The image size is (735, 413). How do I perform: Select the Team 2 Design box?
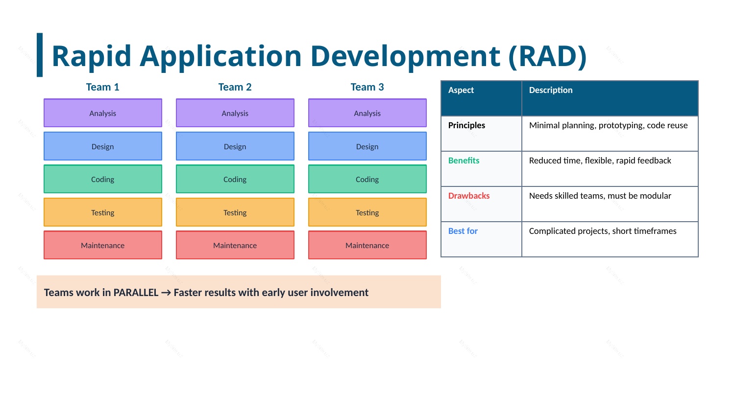tap(235, 146)
